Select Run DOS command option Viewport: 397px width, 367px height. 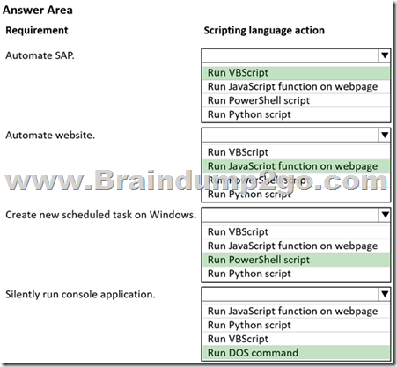click(296, 353)
